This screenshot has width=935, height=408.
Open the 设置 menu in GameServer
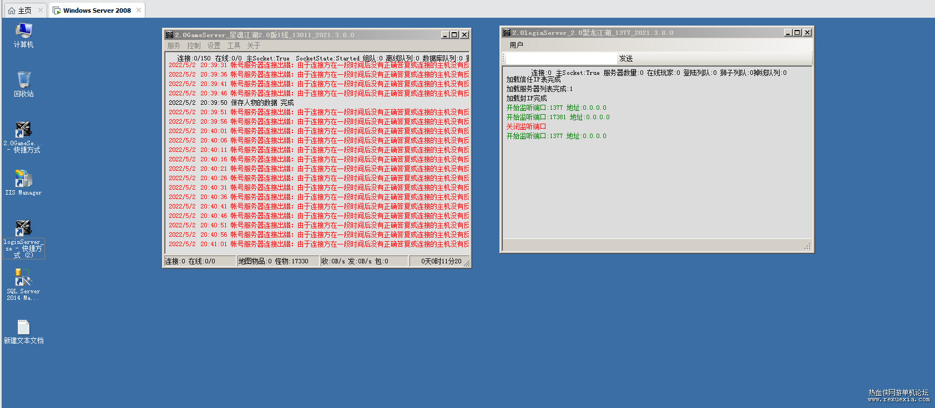214,45
